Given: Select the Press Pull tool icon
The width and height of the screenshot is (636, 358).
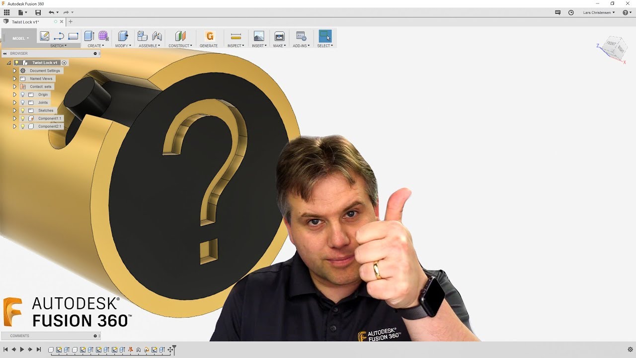Looking at the screenshot, I should pos(123,36).
